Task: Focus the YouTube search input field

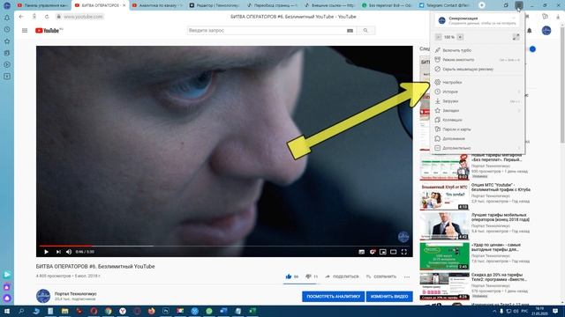Action: click(266, 31)
